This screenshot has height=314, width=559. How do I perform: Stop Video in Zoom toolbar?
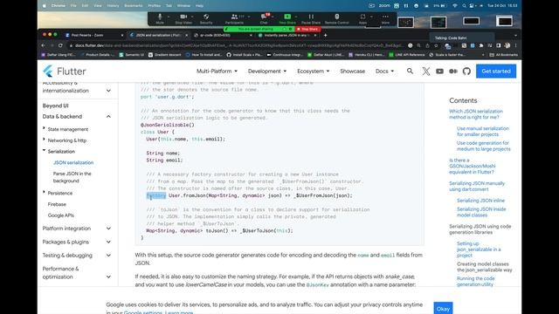click(x=183, y=18)
